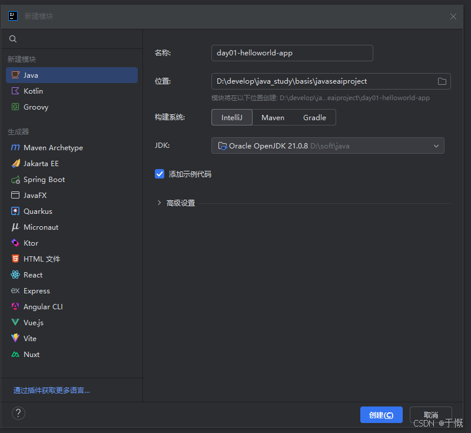Image resolution: width=471 pixels, height=433 pixels.
Task: Select the Nuxt generator icon
Action: (15, 354)
